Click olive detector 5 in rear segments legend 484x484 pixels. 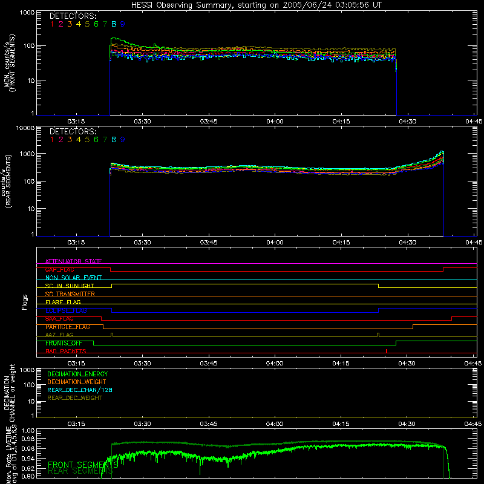tap(87, 140)
